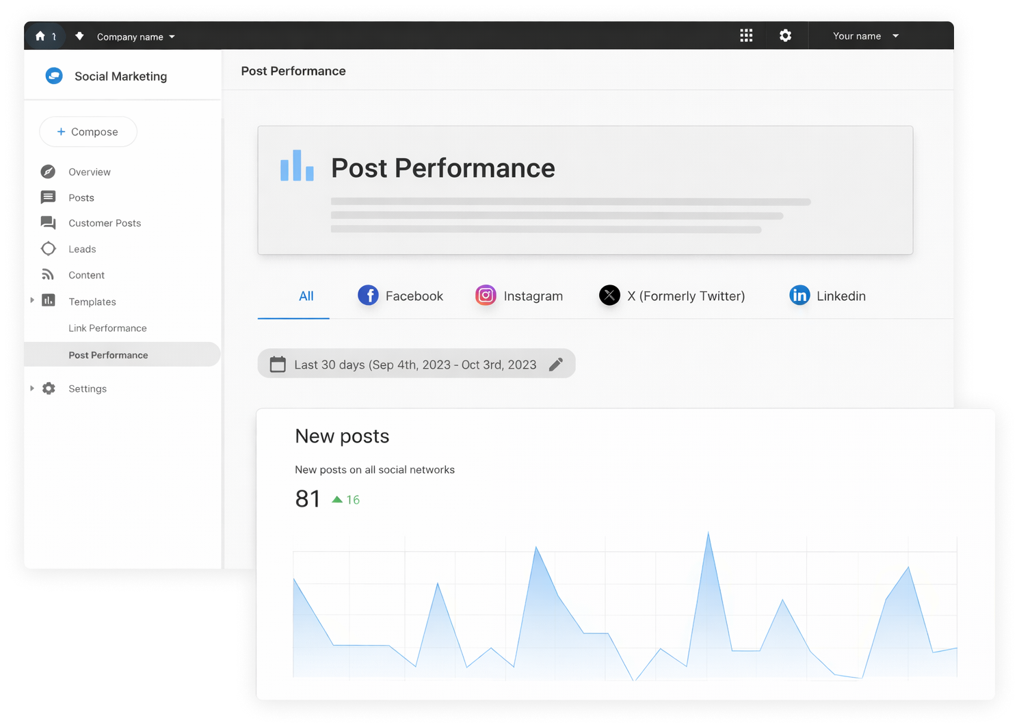Open Link Performance from the sidebar
The width and height of the screenshot is (1019, 727).
pyautogui.click(x=107, y=328)
